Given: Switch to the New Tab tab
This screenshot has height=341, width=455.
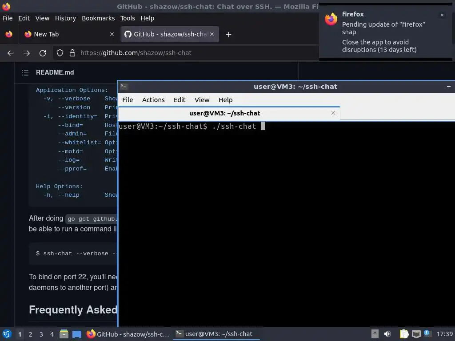Looking at the screenshot, I should pyautogui.click(x=70, y=34).
